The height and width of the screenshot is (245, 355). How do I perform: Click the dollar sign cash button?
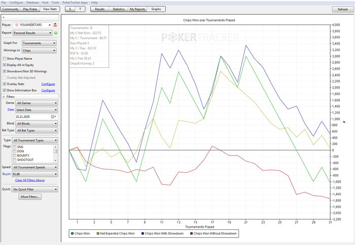(70, 9)
